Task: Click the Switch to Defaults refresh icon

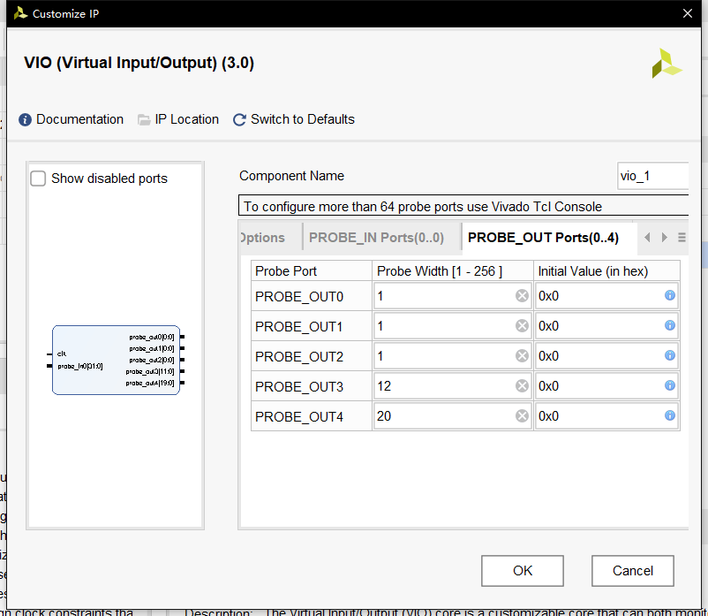Action: [x=239, y=119]
